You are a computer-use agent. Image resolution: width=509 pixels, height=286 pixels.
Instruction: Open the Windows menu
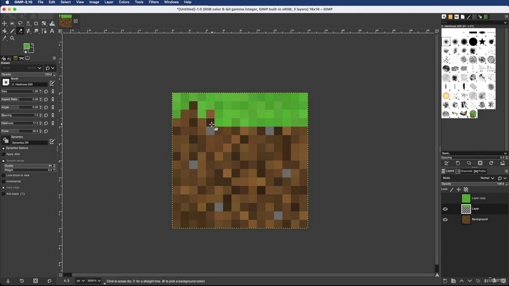click(x=171, y=2)
